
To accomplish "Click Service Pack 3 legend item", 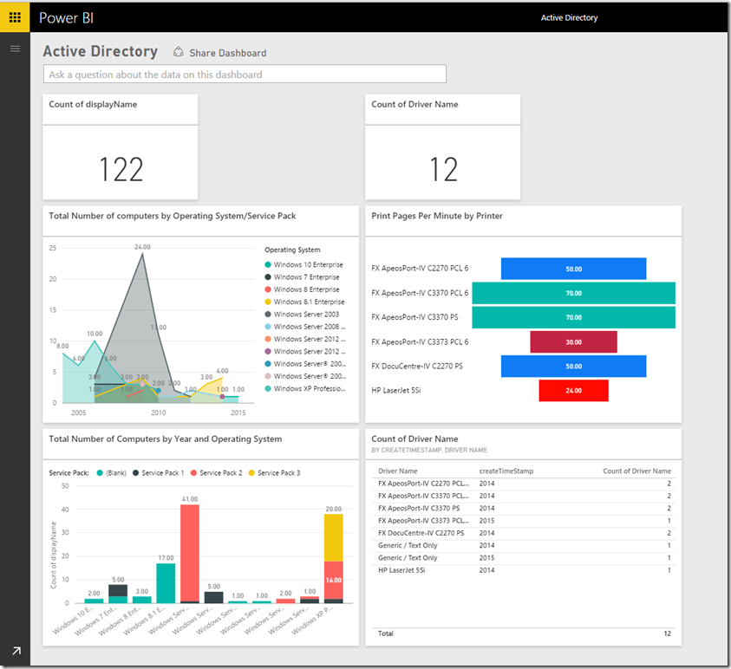I will point(275,473).
